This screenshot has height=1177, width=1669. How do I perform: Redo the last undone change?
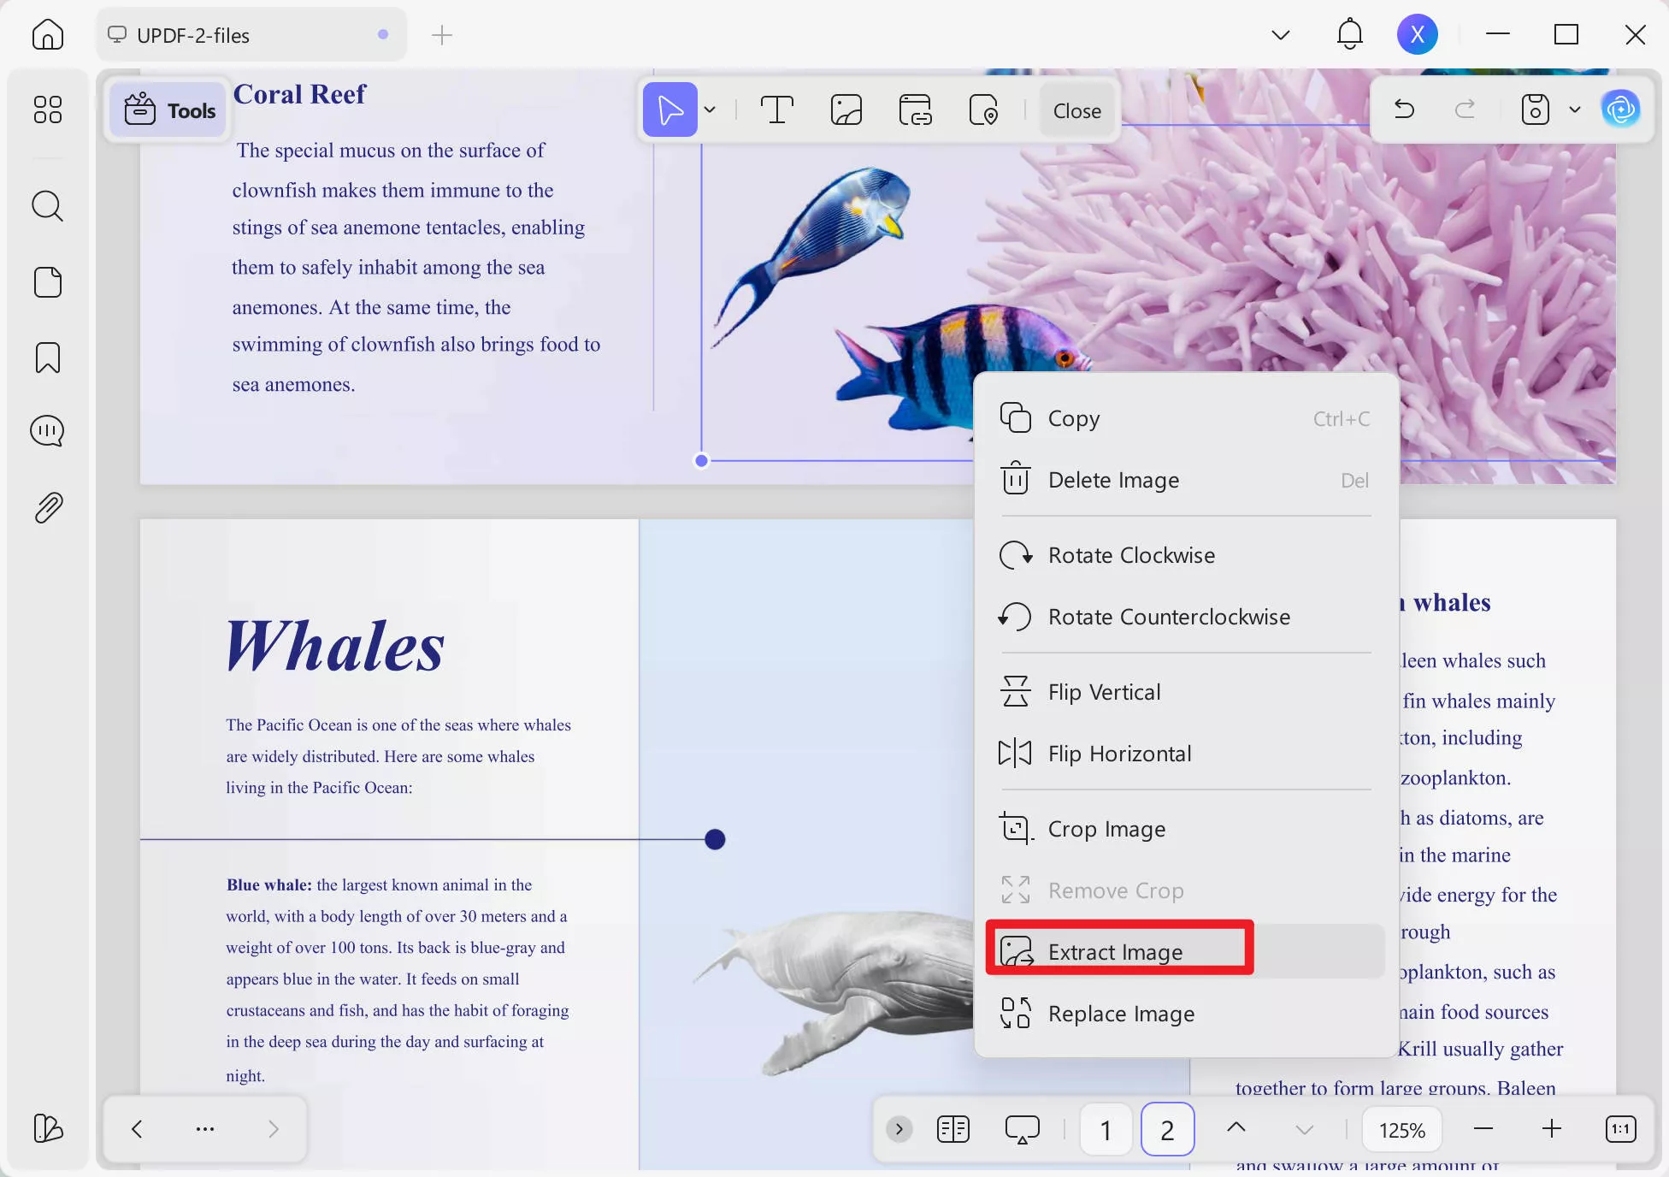[1466, 109]
